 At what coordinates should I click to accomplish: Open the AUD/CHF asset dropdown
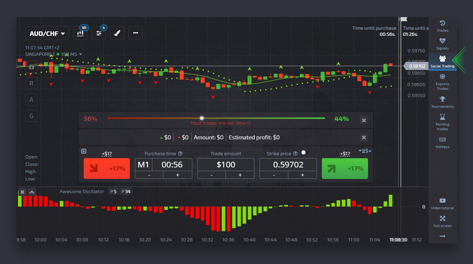[47, 33]
